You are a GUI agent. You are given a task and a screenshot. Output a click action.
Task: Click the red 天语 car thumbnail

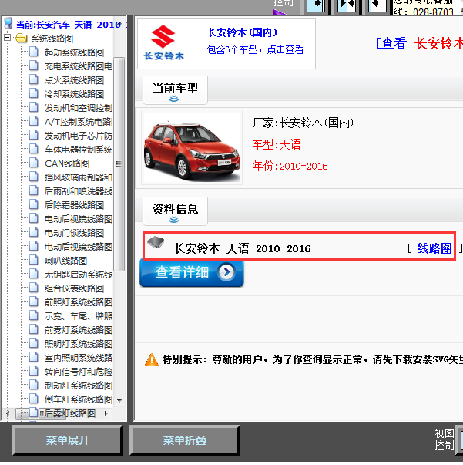[192, 147]
